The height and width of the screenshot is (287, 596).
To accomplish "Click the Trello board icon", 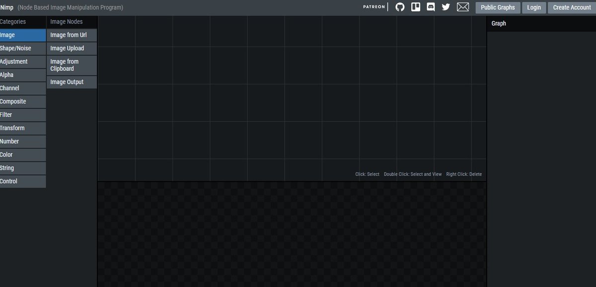I will (x=415, y=7).
